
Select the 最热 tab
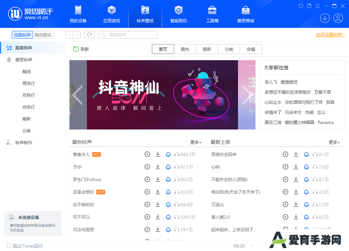coord(185,49)
